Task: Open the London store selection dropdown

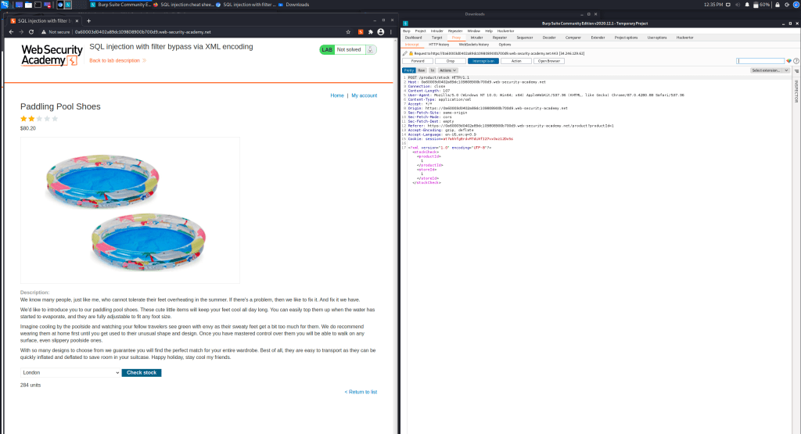Action: (x=70, y=373)
